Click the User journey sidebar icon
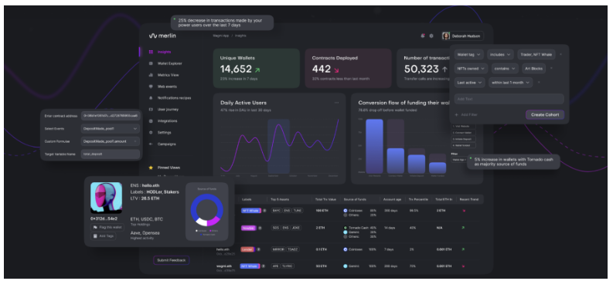Viewport: 613px width, 281px height. tap(151, 110)
